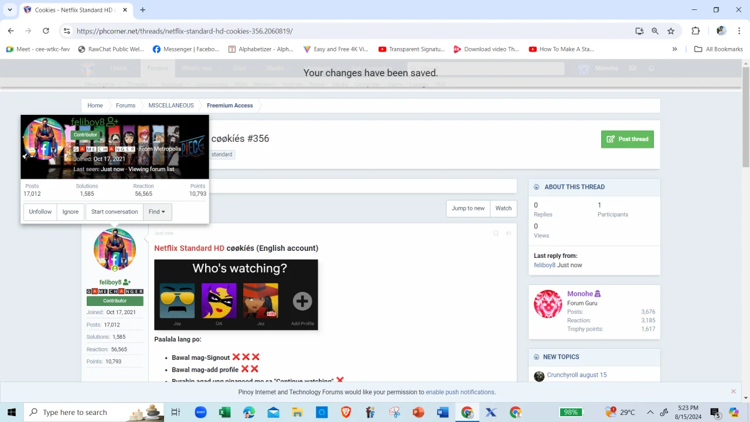Open the Transparent Signature bookmark
750x422 pixels.
(x=411, y=49)
